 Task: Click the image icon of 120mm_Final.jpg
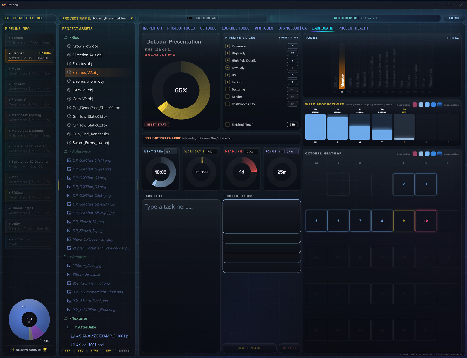(x=69, y=266)
